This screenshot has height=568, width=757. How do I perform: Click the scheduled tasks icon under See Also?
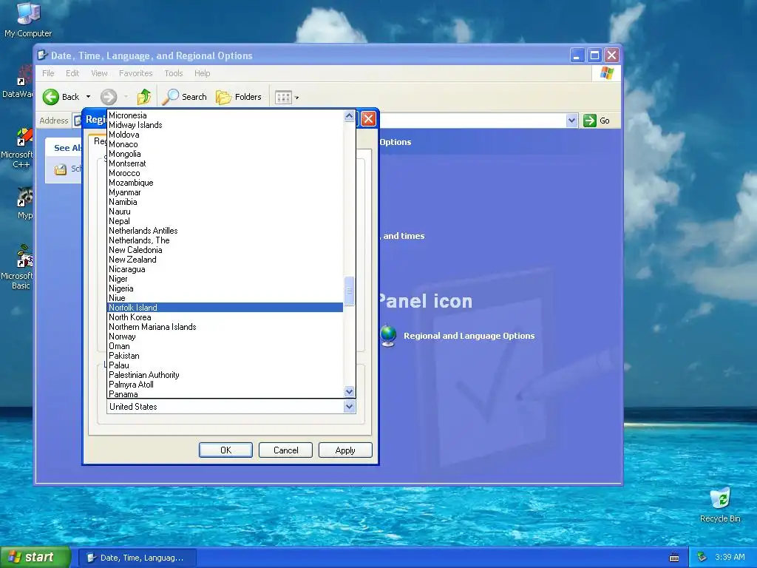(61, 169)
